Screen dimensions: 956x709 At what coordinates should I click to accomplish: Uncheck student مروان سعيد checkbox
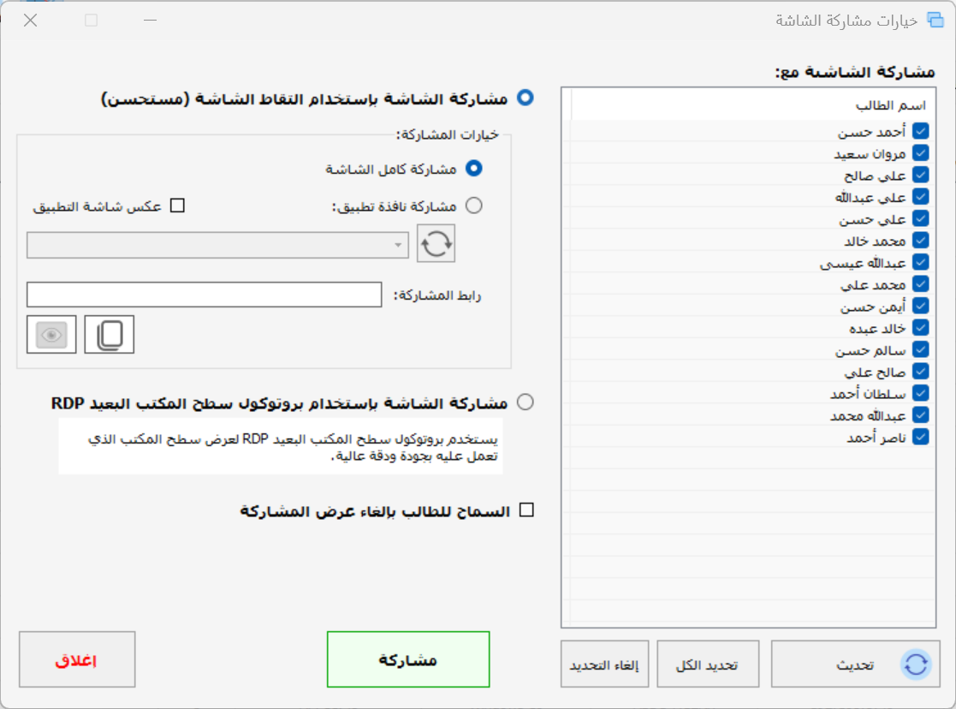(x=921, y=153)
